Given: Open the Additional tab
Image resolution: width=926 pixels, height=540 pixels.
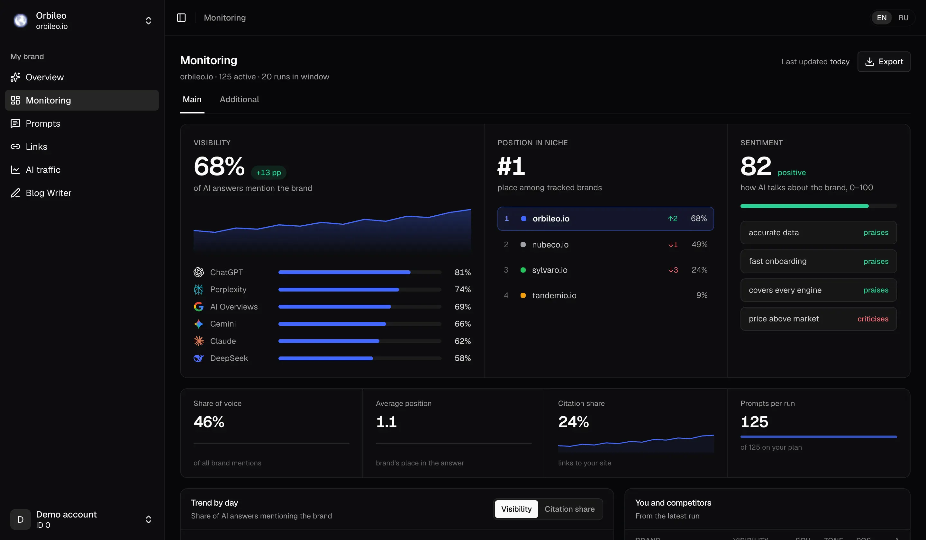Looking at the screenshot, I should pyautogui.click(x=239, y=100).
